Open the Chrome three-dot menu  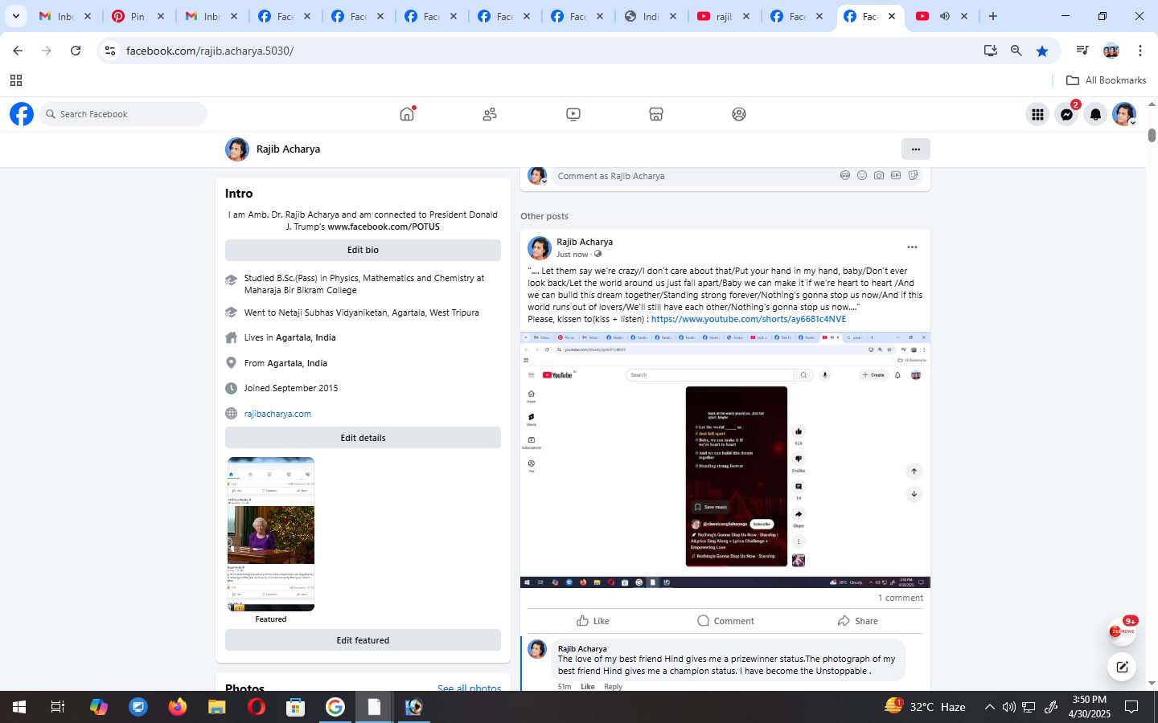[x=1140, y=51]
